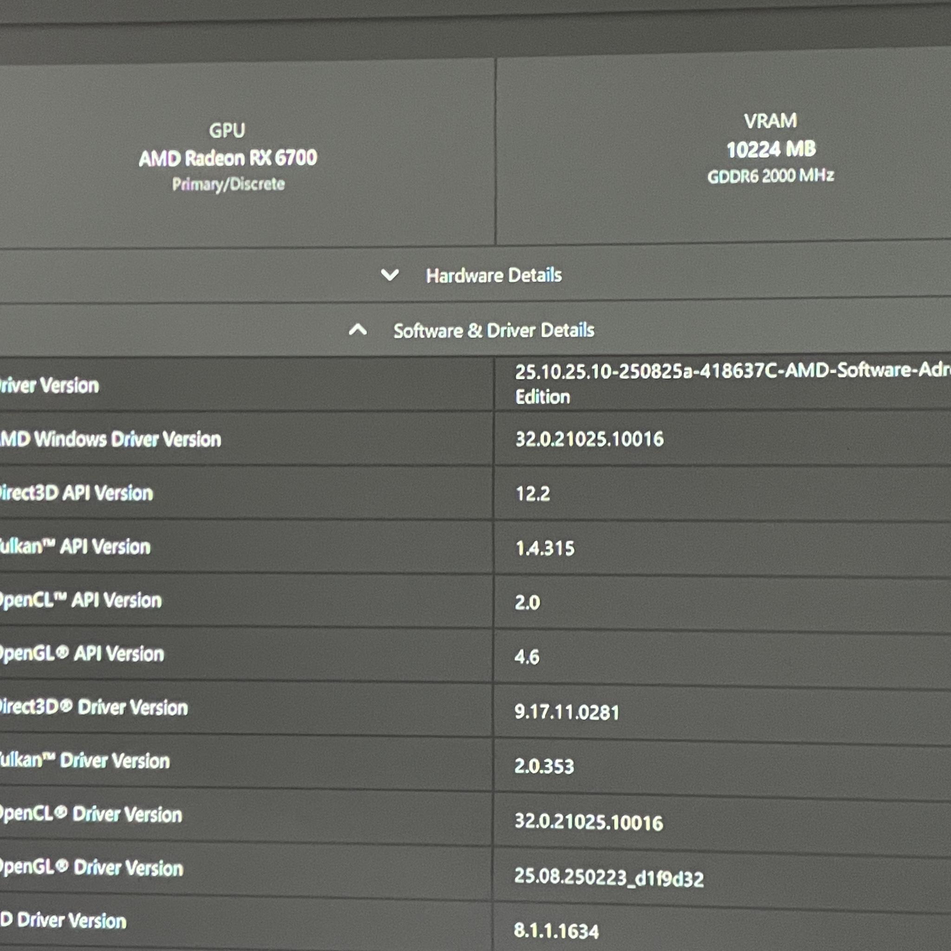This screenshot has width=951, height=951.
Task: Click the Software & Driver Details label
Action: click(494, 330)
